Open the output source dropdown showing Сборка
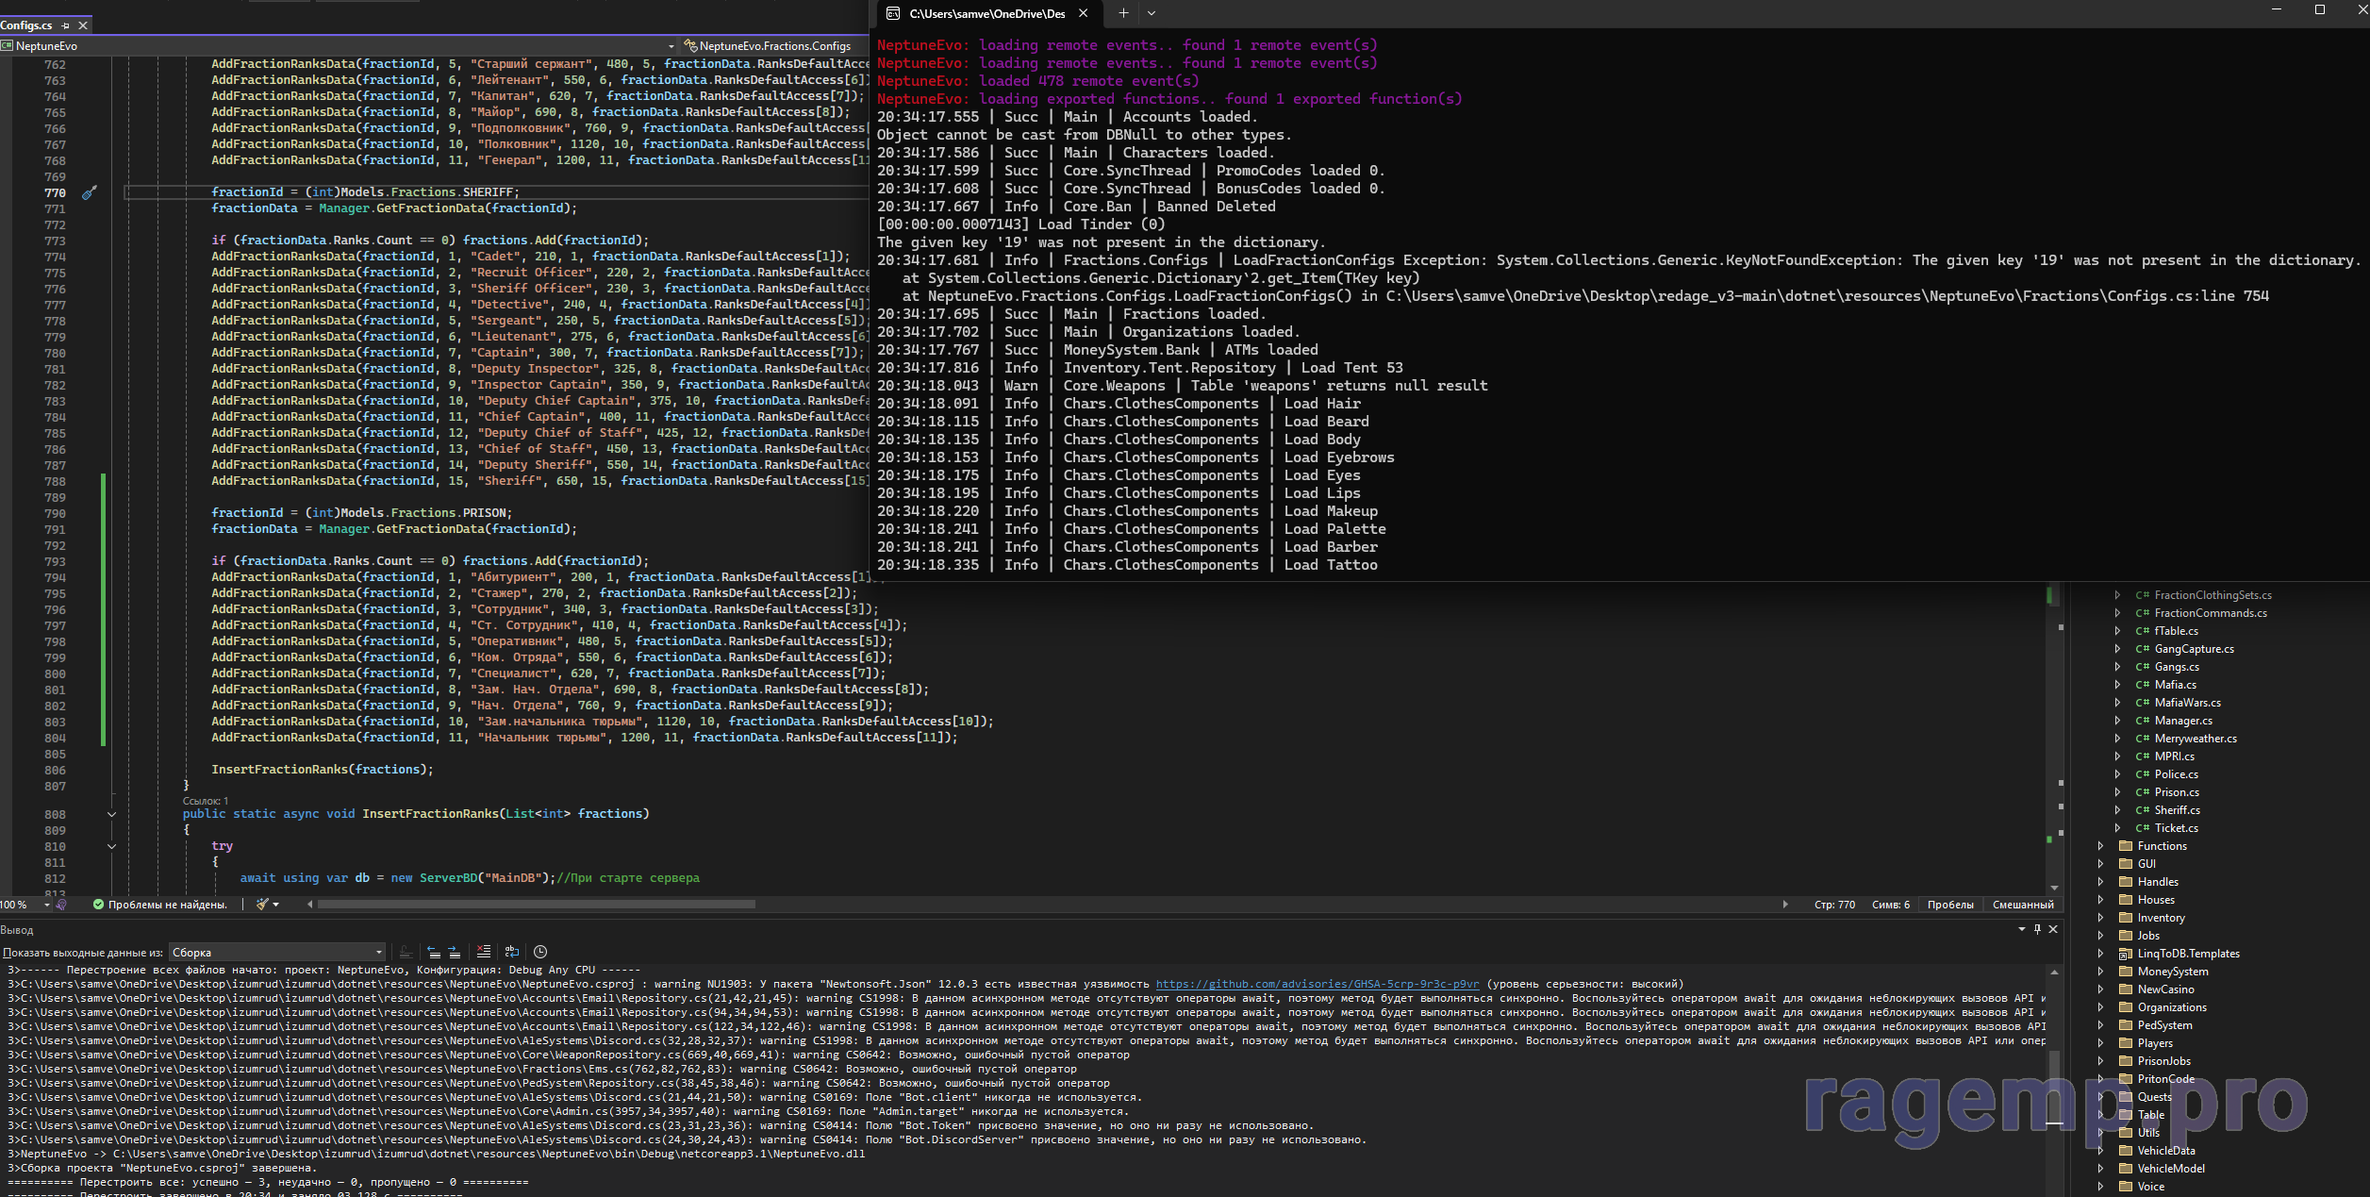This screenshot has width=2370, height=1197. pos(277,952)
